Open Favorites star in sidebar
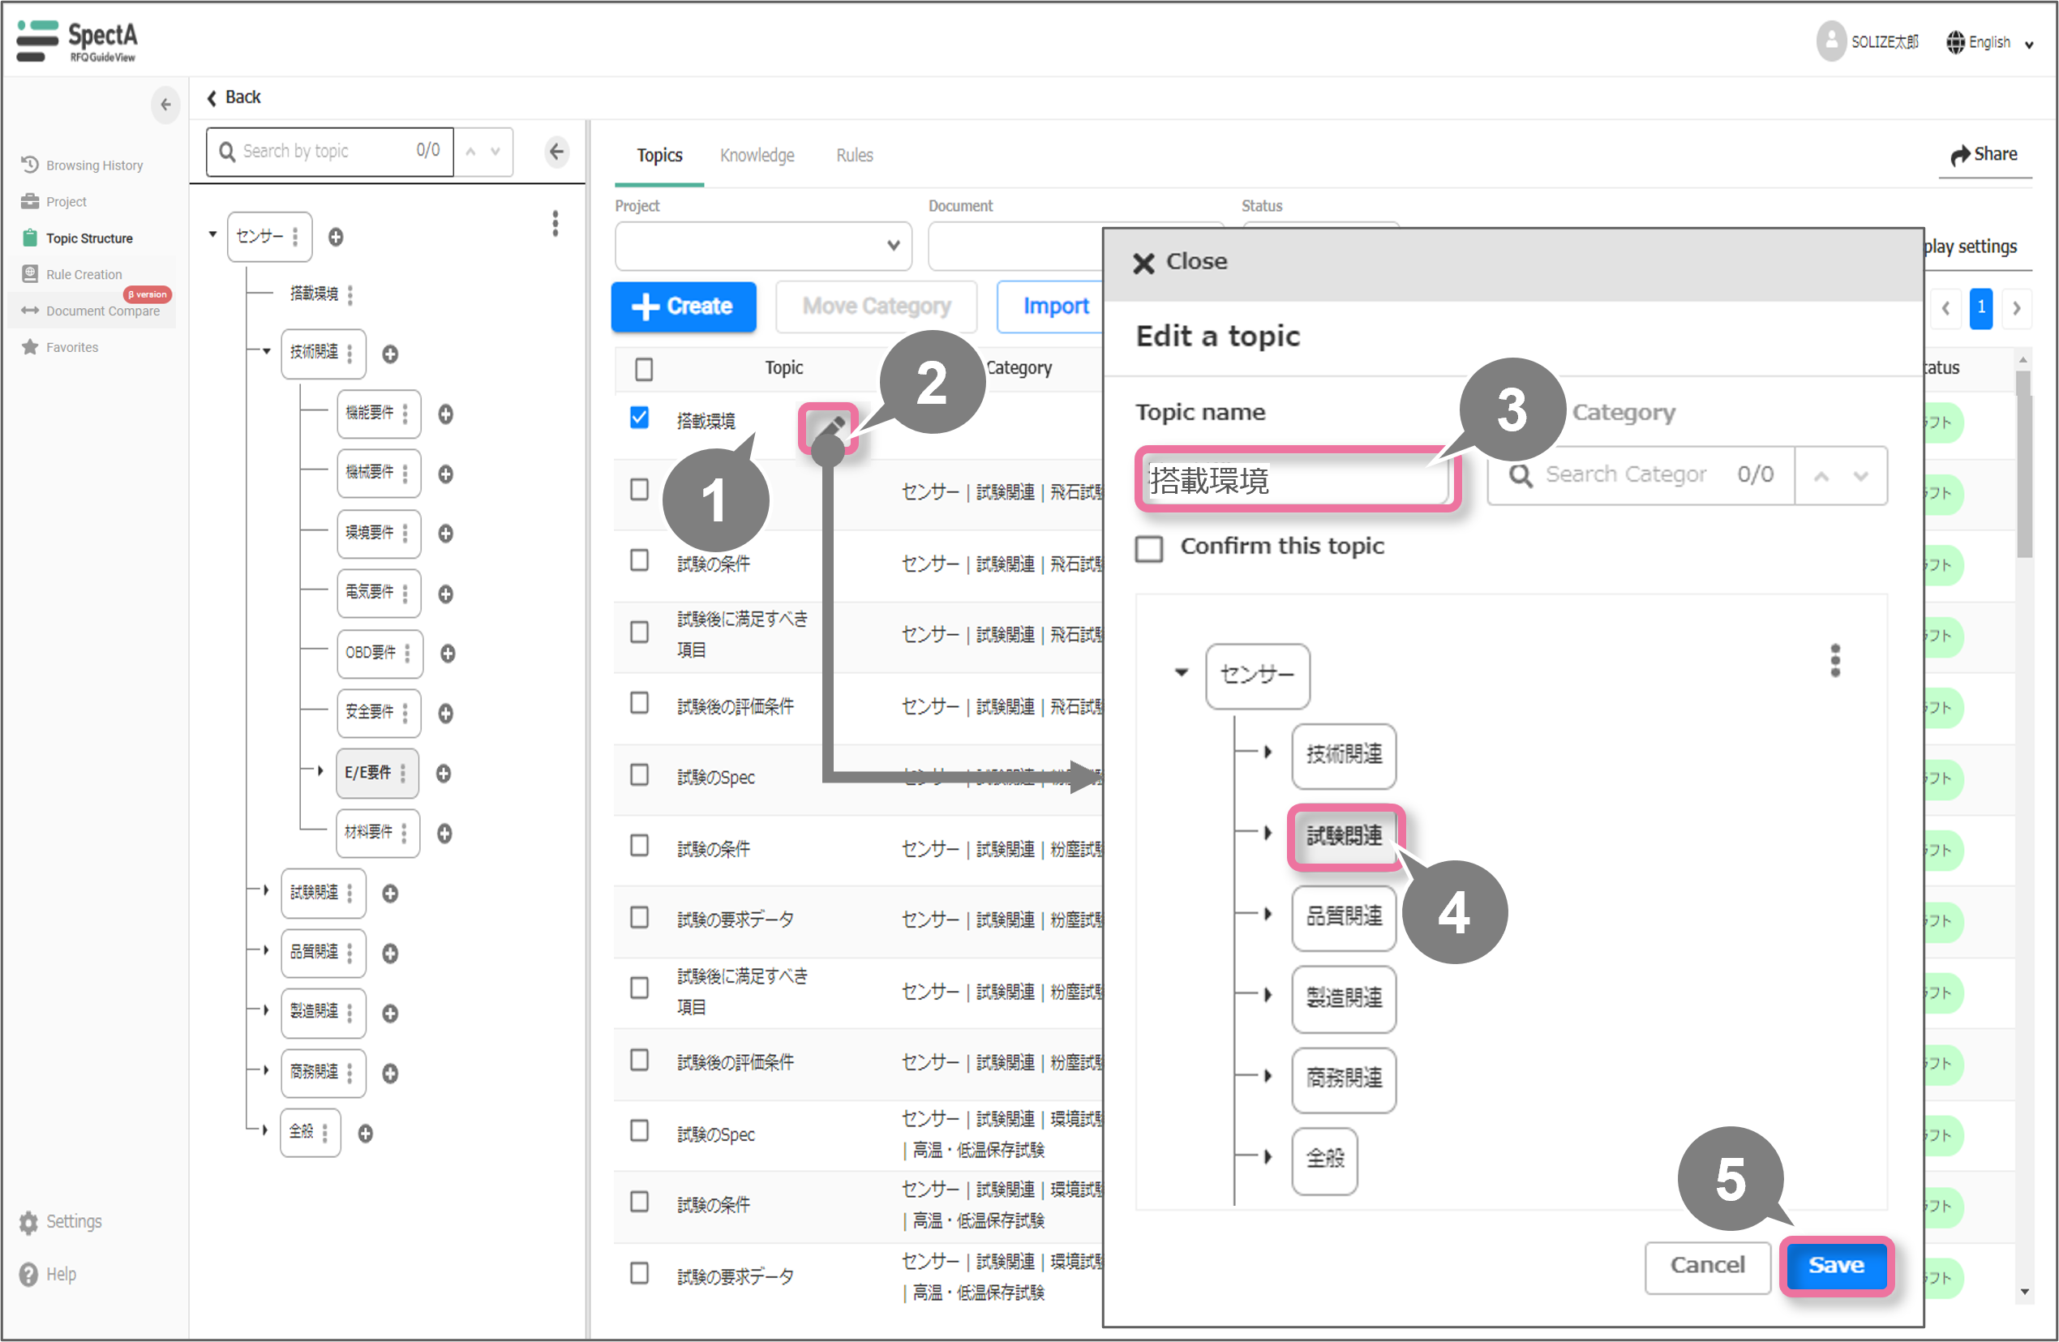Viewport: 2059px width, 1342px height. tap(31, 347)
